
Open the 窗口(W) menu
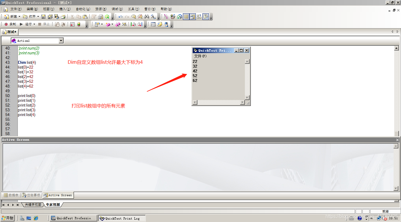(150, 9)
